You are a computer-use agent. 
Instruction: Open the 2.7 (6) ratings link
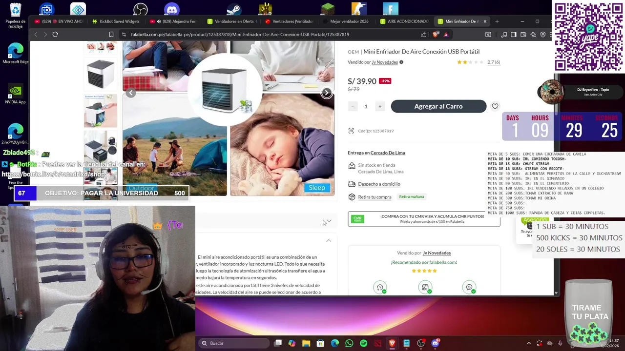tap(494, 62)
